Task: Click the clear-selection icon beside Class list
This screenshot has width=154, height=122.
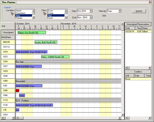Action: click(45, 14)
